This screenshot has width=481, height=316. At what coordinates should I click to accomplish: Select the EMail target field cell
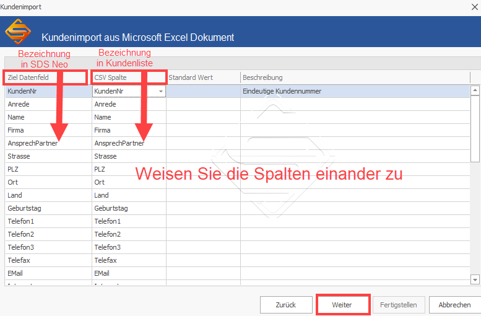(x=48, y=273)
